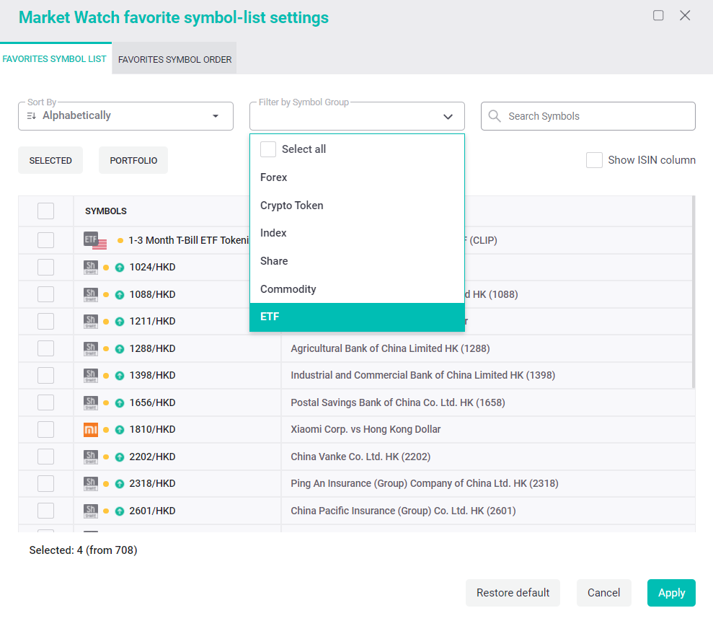Click the share icon beside 1024/HKD
Screen dimensions: 713x621
pos(91,267)
